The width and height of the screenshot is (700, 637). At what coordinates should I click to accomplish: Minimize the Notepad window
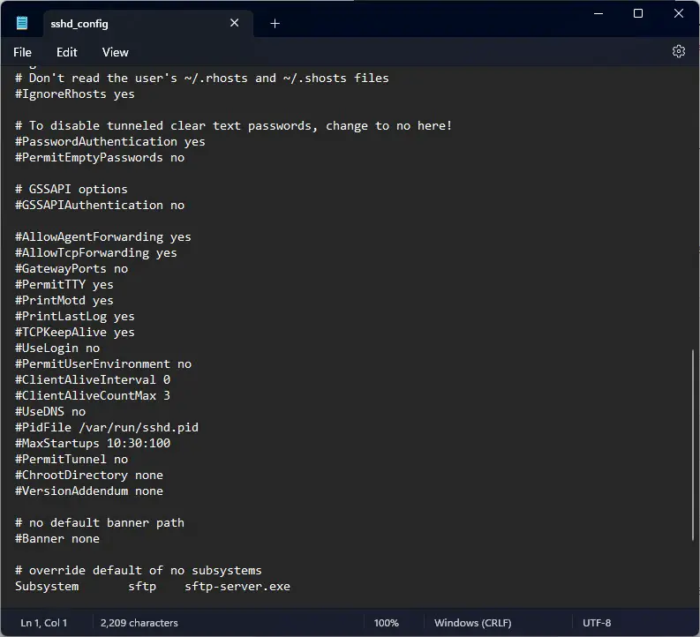point(598,13)
